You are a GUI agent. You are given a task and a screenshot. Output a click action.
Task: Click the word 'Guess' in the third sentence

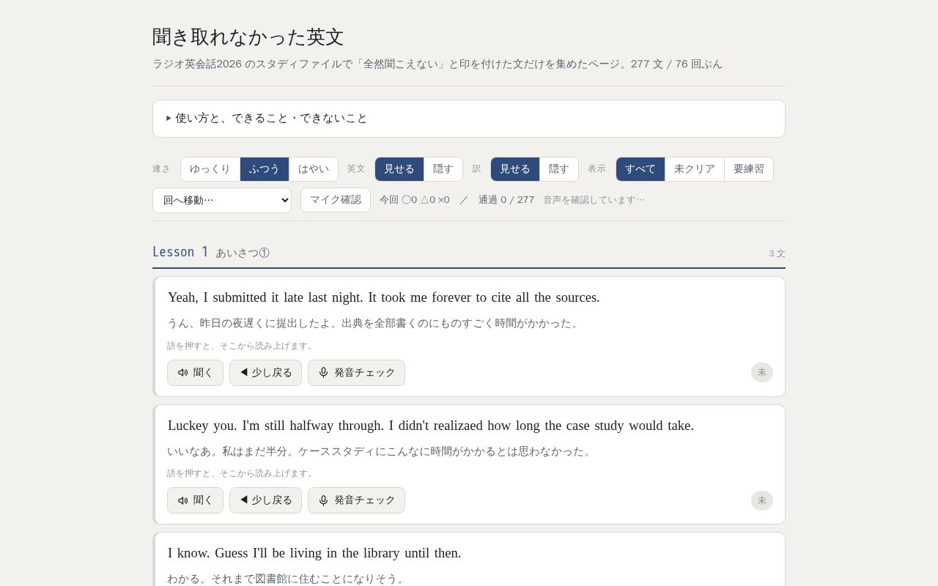pyautogui.click(x=232, y=553)
